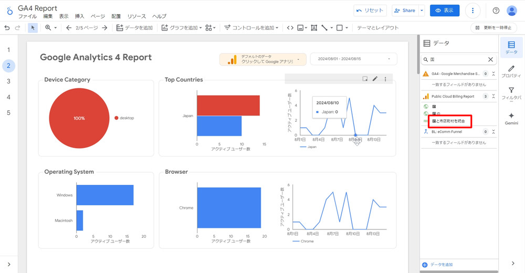Select the arrow selection mode tool

click(33, 28)
